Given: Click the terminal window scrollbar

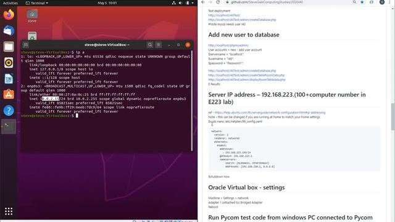Looking at the screenshot, I should [x=192, y=100].
